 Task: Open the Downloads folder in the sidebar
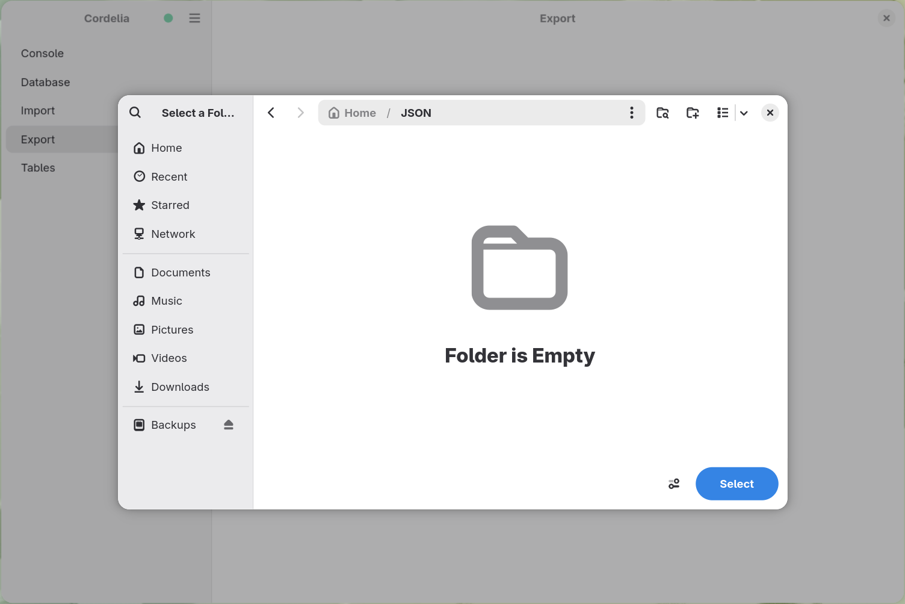(x=186, y=387)
